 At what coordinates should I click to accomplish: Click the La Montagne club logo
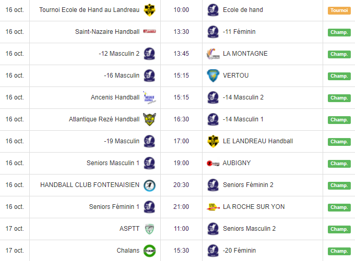coord(212,54)
